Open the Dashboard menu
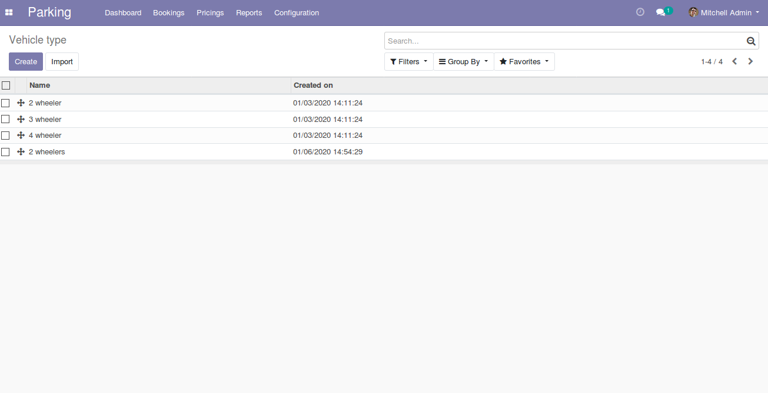768x393 pixels. [123, 12]
